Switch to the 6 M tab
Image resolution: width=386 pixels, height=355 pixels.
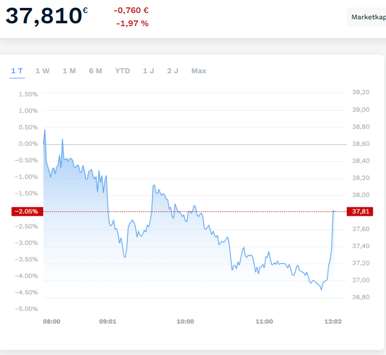[x=96, y=71]
